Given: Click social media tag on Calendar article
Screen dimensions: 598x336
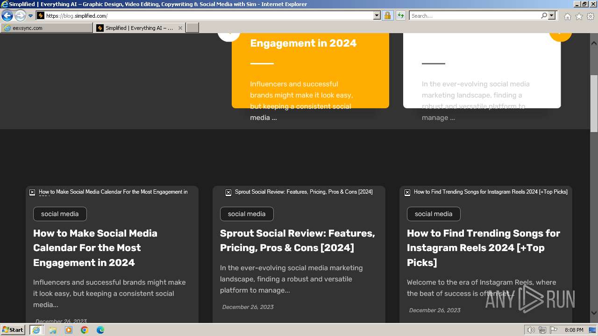Looking at the screenshot, I should tap(60, 214).
